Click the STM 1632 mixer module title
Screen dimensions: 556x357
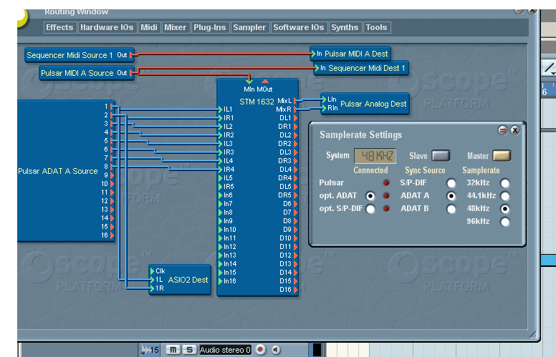257,102
